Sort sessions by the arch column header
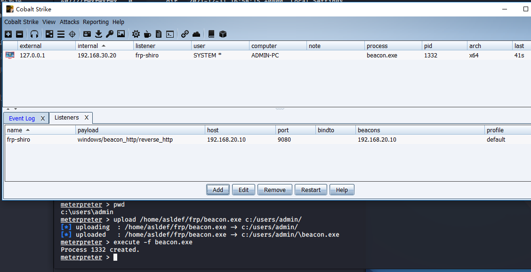The height and width of the screenshot is (272, 531). (x=490, y=46)
